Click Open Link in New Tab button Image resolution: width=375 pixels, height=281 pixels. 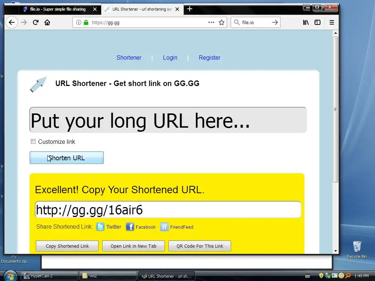coord(133,246)
